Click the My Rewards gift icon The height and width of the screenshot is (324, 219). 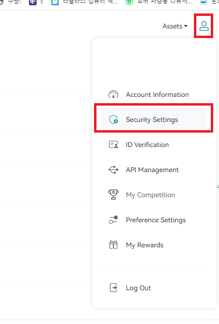pyautogui.click(x=113, y=245)
